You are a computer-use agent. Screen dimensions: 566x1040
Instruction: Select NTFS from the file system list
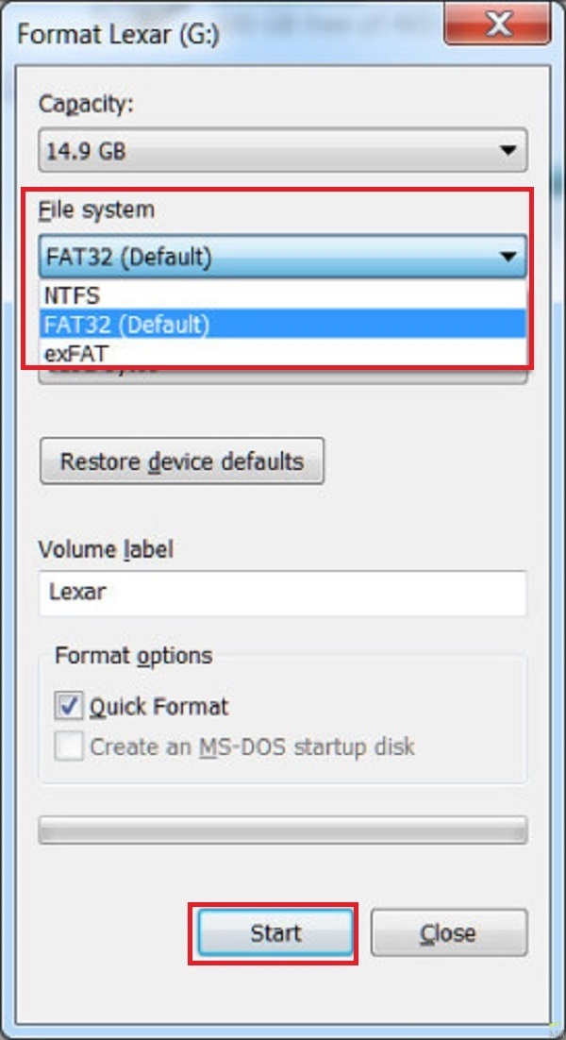(x=283, y=295)
